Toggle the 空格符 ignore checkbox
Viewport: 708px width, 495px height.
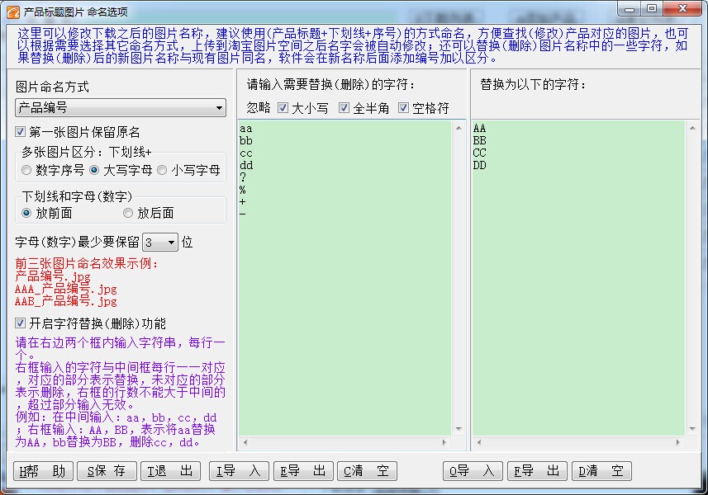(404, 108)
